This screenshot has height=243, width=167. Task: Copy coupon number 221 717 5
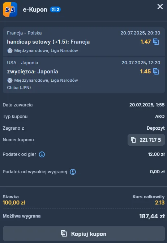pos(146,140)
